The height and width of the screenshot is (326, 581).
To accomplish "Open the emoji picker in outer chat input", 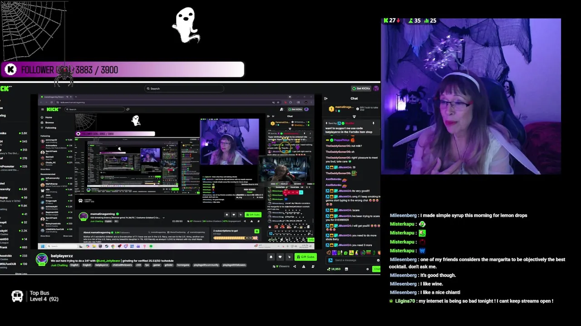I will (x=378, y=260).
